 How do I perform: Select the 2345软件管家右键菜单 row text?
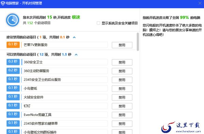click(41, 123)
